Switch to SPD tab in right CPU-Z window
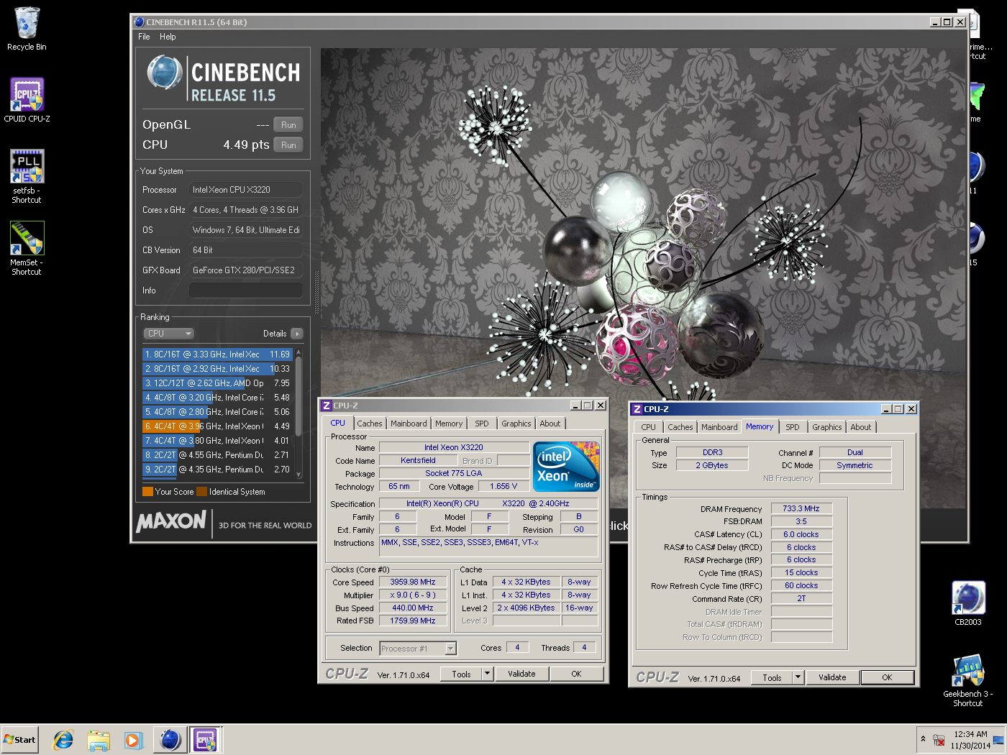The height and width of the screenshot is (755, 1007). pos(793,427)
